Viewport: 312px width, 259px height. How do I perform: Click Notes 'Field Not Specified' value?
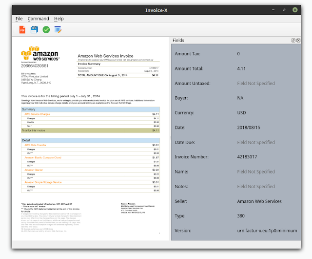point(256,186)
